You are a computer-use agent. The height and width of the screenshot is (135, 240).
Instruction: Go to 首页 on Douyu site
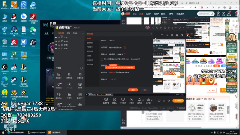coord(134,14)
